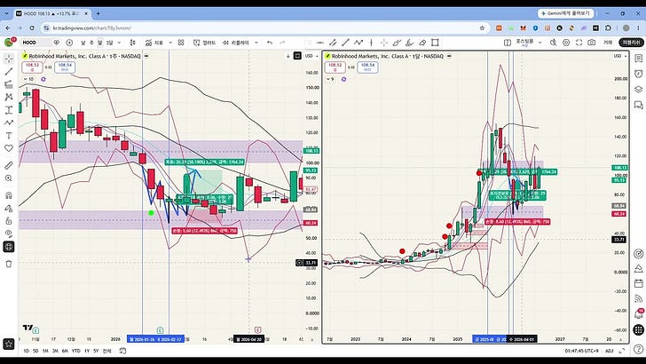Select the 5D date range
Screen dimensions: 646x364
pyautogui.click(x=35, y=351)
